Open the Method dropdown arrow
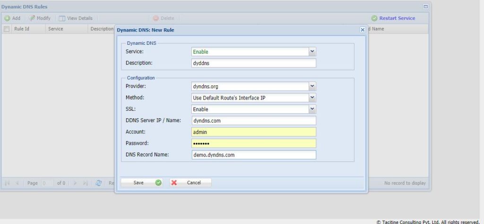484x224 pixels. (x=312, y=98)
